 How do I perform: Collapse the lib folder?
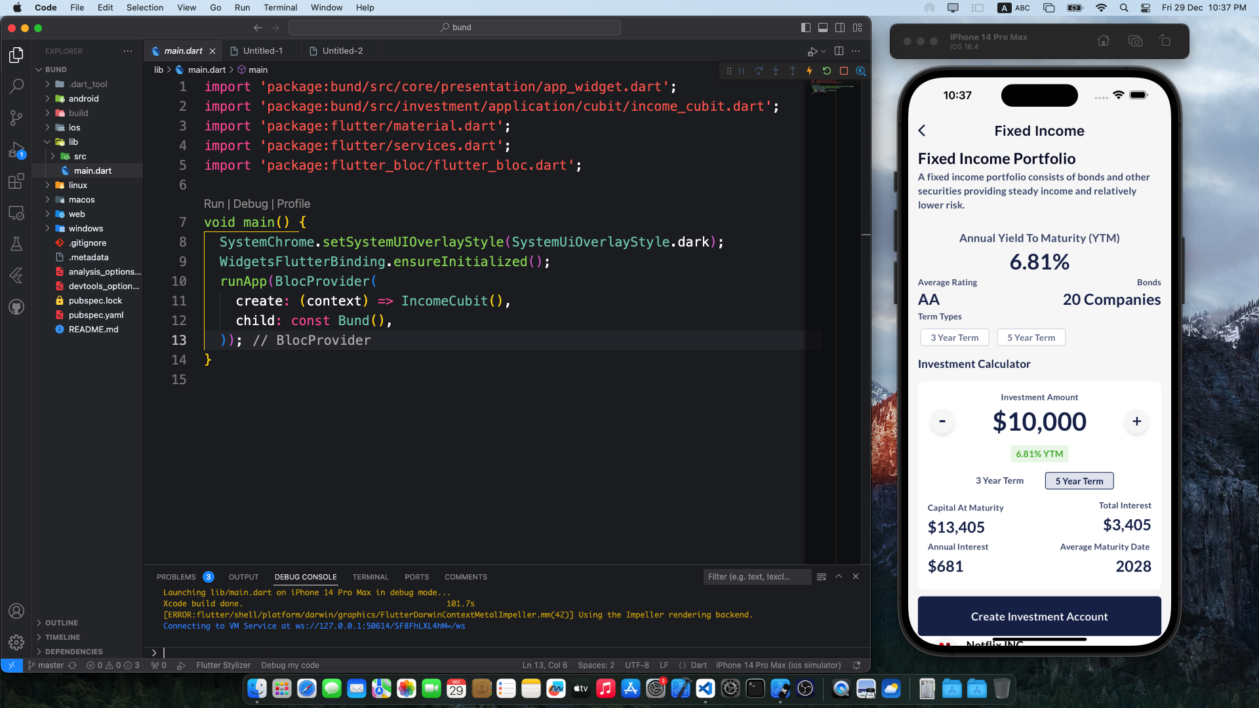pyautogui.click(x=47, y=142)
